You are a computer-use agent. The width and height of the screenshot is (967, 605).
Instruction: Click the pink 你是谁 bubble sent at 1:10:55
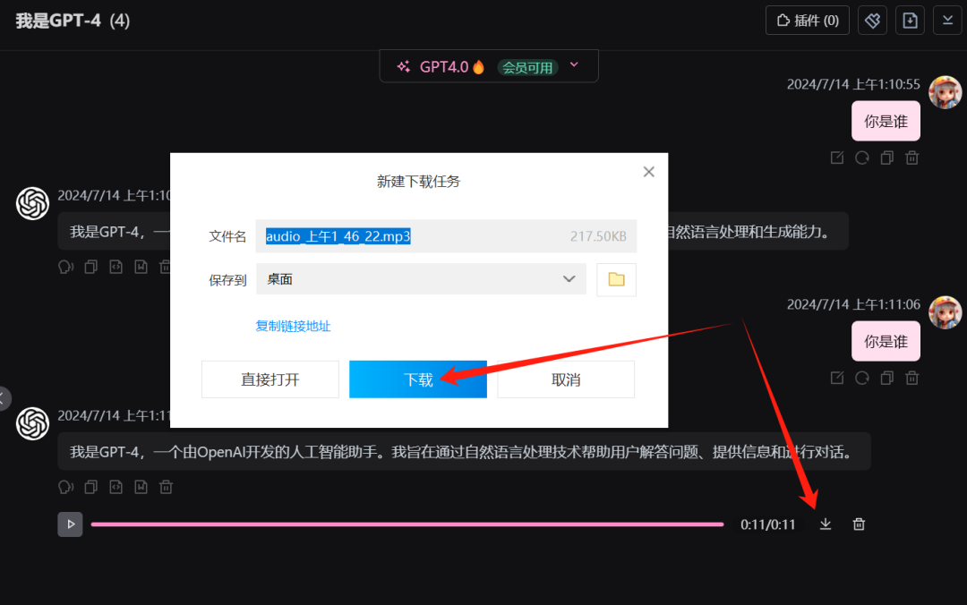pyautogui.click(x=886, y=122)
